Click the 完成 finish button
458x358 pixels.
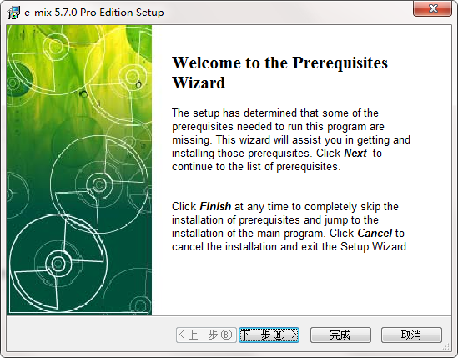point(340,335)
